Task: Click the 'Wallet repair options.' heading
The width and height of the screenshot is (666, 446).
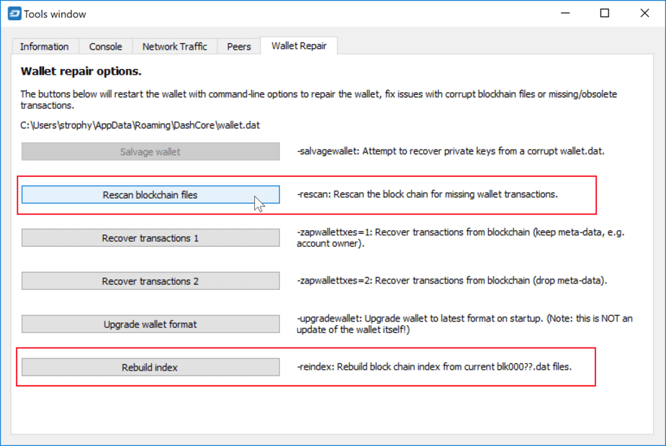Action: 81,72
